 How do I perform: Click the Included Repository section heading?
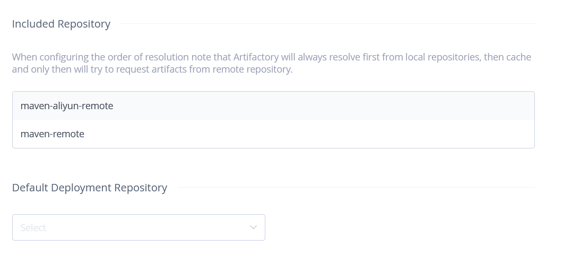click(61, 24)
